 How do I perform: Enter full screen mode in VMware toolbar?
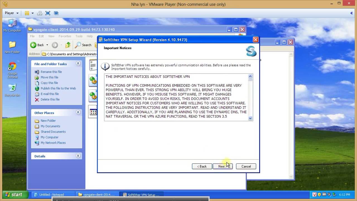click(x=48, y=13)
